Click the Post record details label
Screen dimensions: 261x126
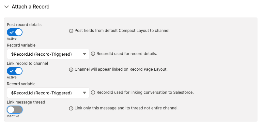[x=24, y=24]
